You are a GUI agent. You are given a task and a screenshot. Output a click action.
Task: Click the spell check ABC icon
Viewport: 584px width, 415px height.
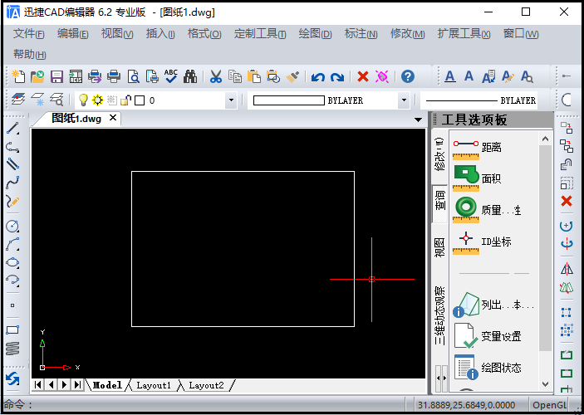click(x=171, y=76)
